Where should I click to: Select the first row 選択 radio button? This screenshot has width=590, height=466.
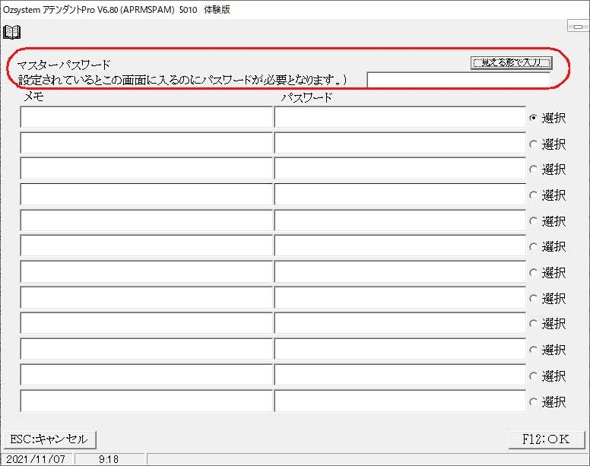(x=533, y=118)
